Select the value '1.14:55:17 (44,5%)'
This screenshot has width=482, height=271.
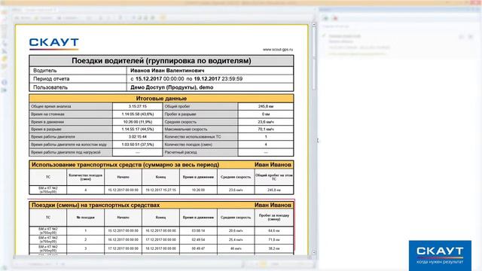tap(137, 129)
